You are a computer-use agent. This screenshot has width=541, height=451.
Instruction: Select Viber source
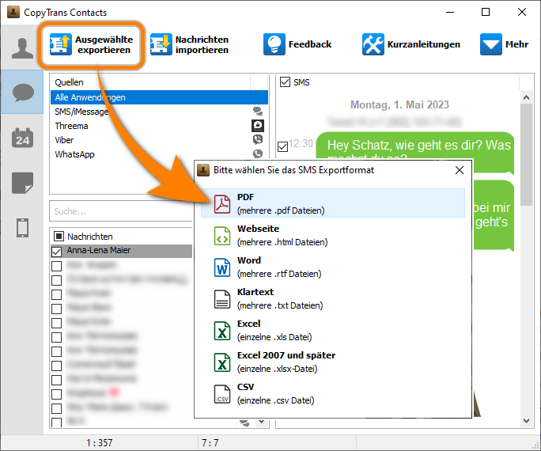point(159,140)
